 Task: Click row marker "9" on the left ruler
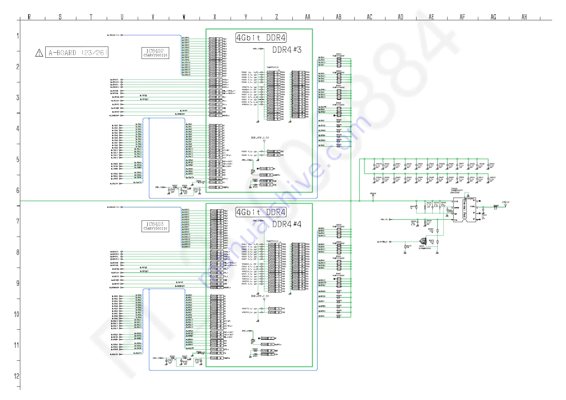(x=18, y=283)
